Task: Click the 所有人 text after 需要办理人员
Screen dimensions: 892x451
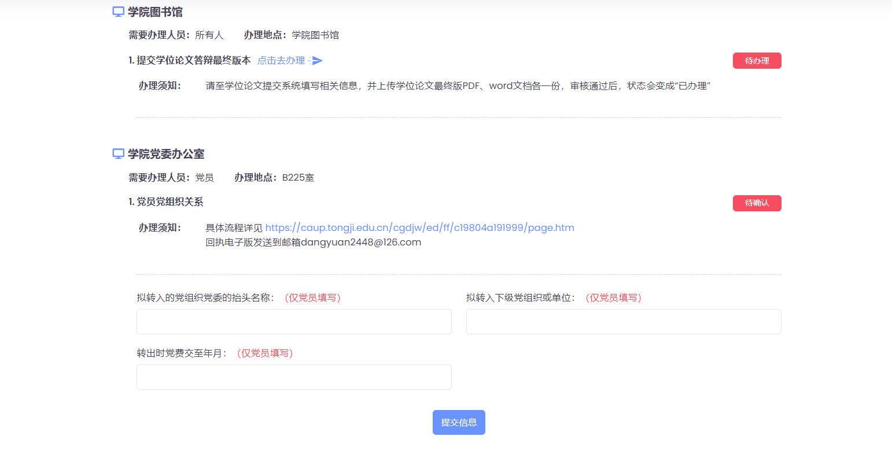Action: pyautogui.click(x=209, y=35)
